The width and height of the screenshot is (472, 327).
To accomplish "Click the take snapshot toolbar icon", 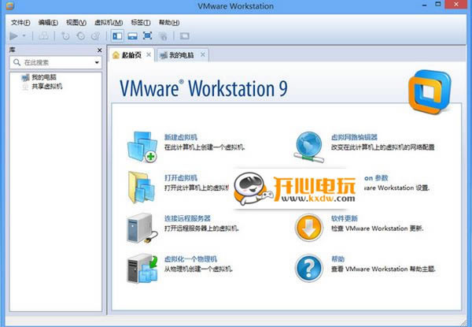I will coord(65,36).
